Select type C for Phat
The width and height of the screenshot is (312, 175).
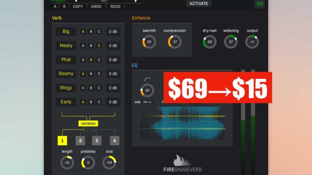coord(99,60)
